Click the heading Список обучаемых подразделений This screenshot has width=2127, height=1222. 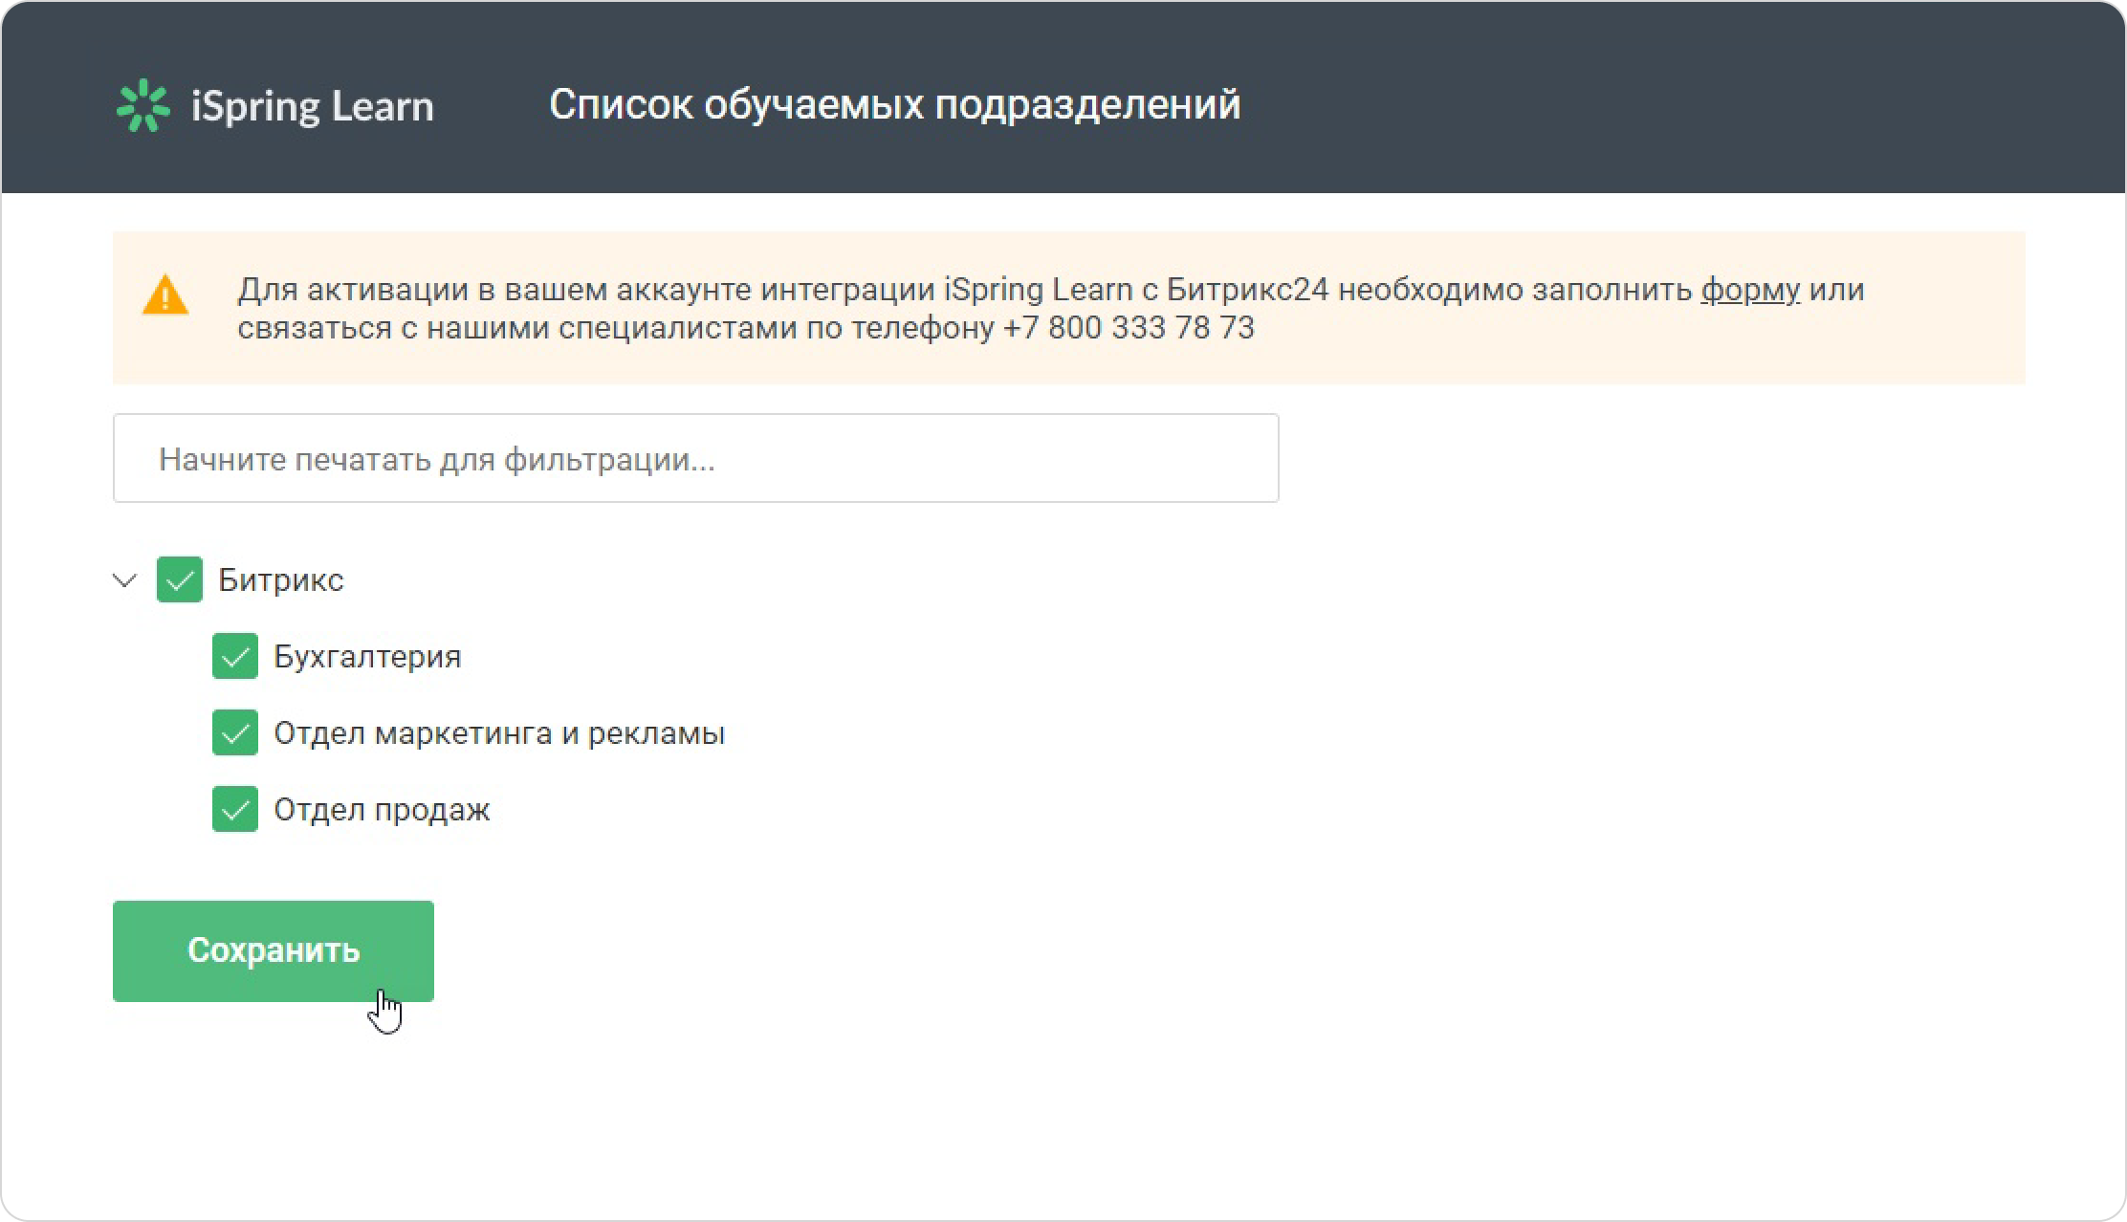pos(895,105)
